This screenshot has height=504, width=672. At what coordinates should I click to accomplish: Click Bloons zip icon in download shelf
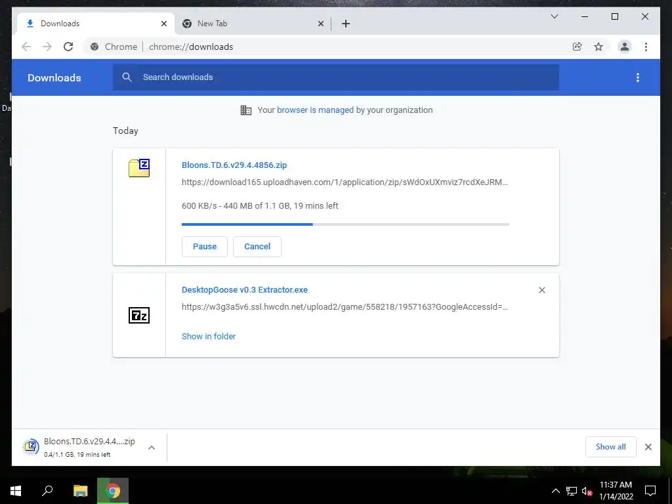(x=31, y=447)
